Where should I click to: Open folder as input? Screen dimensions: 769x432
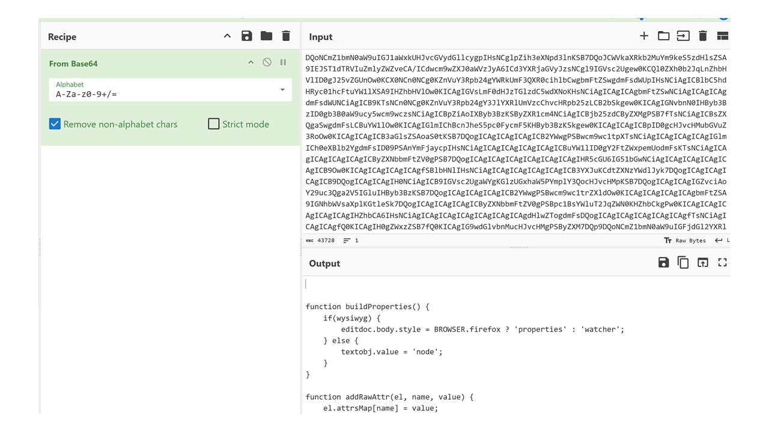pyautogui.click(x=663, y=37)
